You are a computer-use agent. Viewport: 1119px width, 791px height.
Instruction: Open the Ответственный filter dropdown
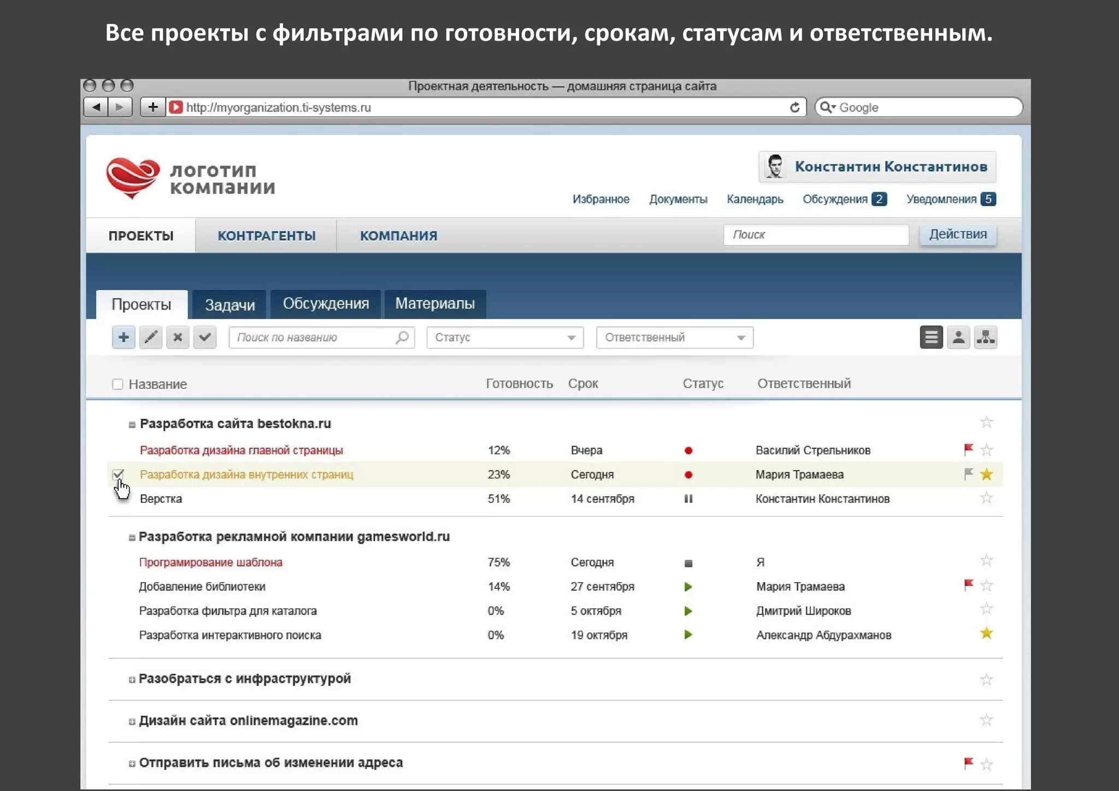coord(675,337)
